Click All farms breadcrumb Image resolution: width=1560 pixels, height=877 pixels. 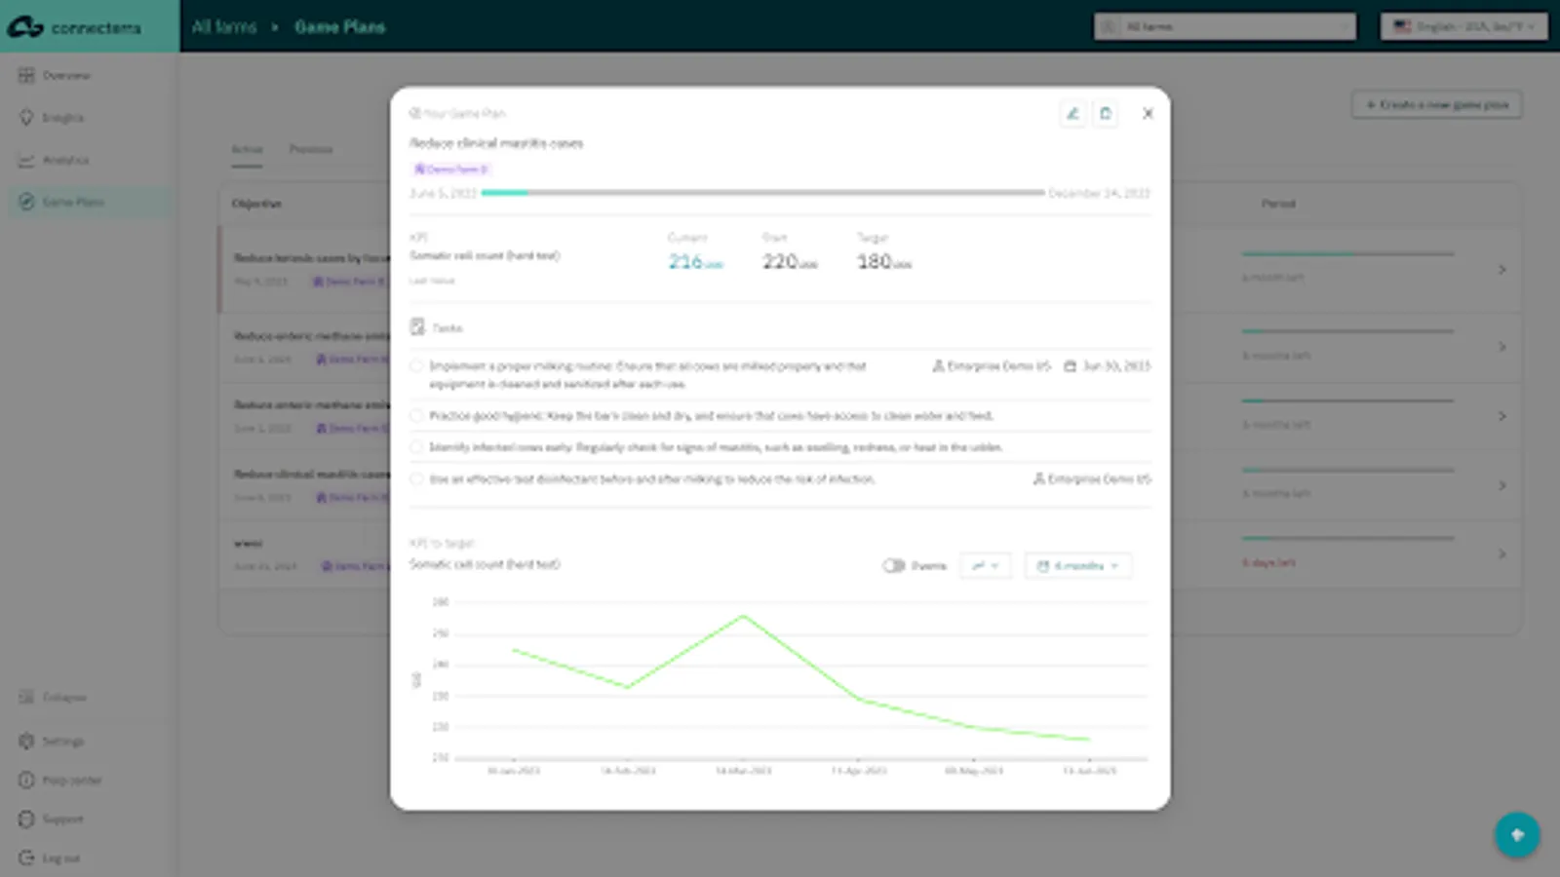click(223, 26)
